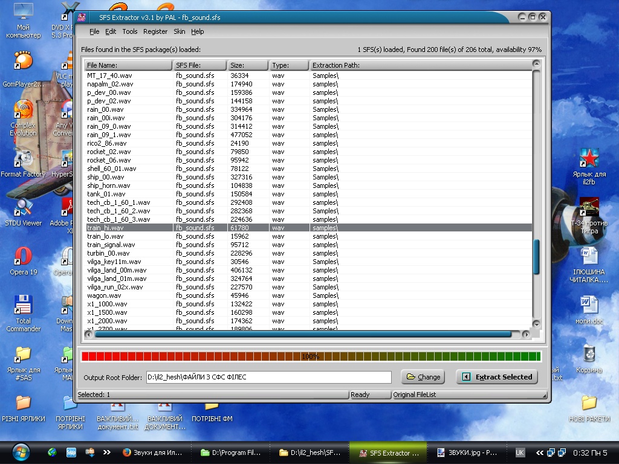Expand hidden system tray icons
The width and height of the screenshot is (619, 464).
[540, 452]
